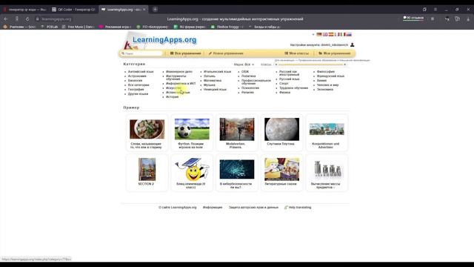The image size is (474, 267).
Task: Open the SECTION 2 exercise thumbnail
Action: pos(147,169)
